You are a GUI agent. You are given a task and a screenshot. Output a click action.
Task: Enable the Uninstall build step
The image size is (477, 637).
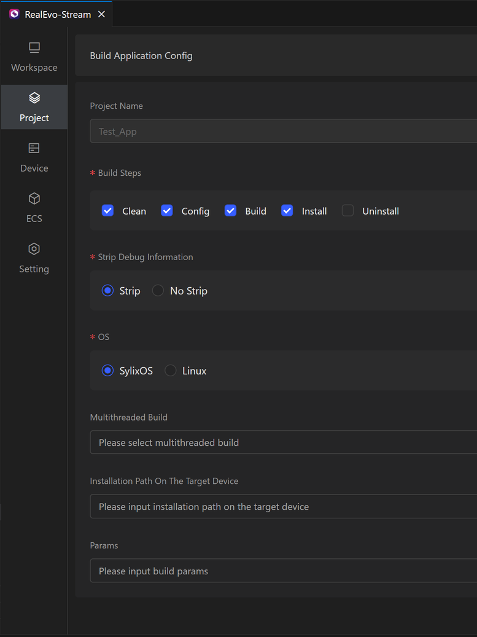pos(347,210)
